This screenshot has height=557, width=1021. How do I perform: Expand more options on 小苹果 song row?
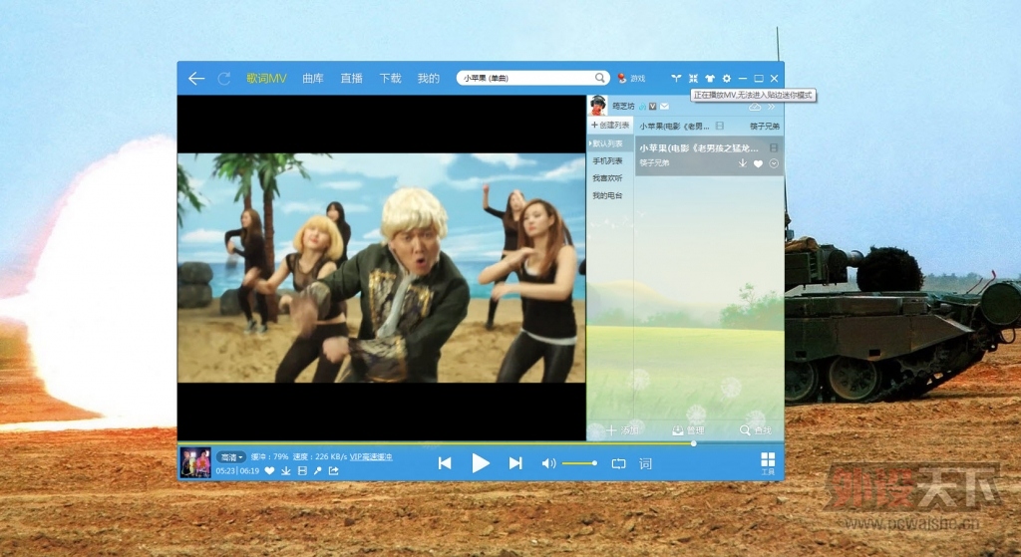pos(774,162)
